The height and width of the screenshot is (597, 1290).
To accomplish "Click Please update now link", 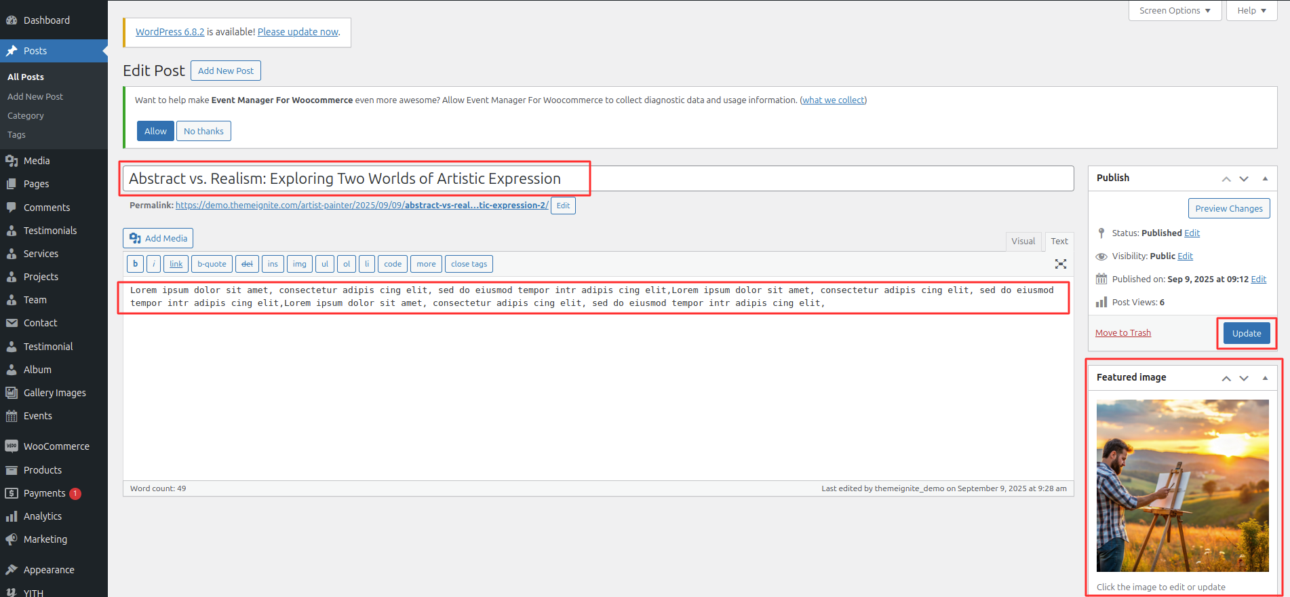I will (x=298, y=32).
